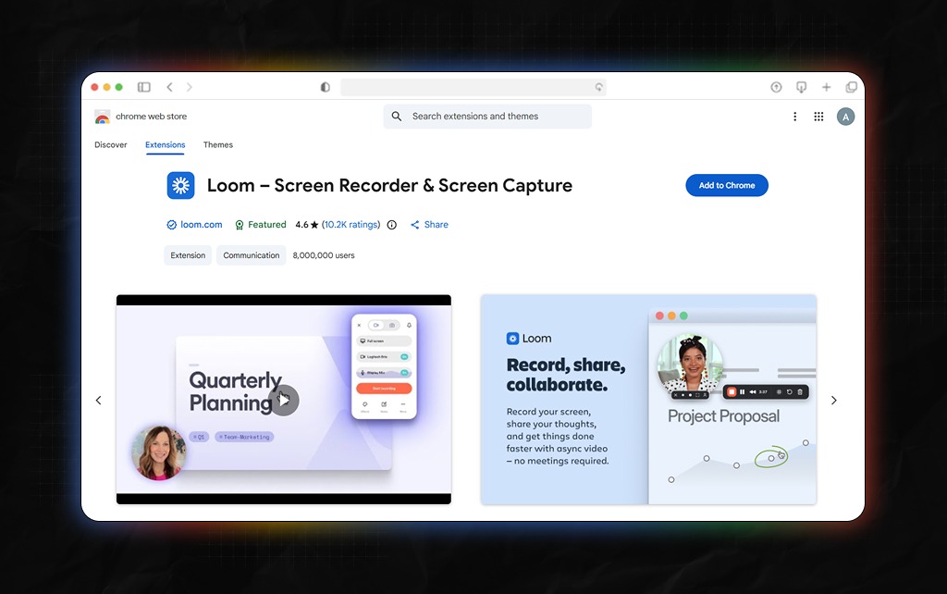Screen dimensions: 947x594
Task: Open the Record, share, collaborate screenshot
Action: click(x=648, y=400)
